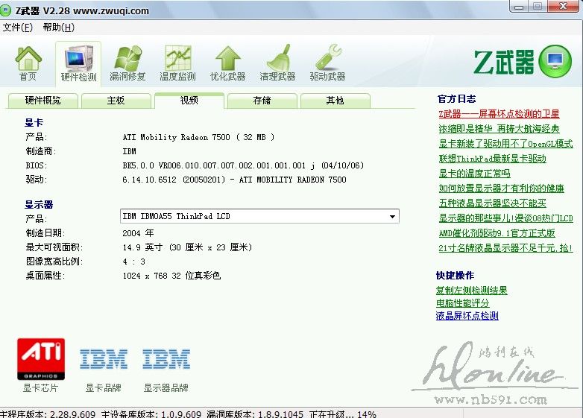Open the 驱动武器 wrench driver tool
This screenshot has height=418, width=583.
click(327, 63)
